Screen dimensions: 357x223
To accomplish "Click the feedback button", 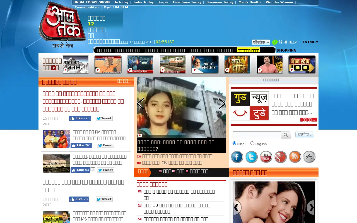I will (261, 42).
